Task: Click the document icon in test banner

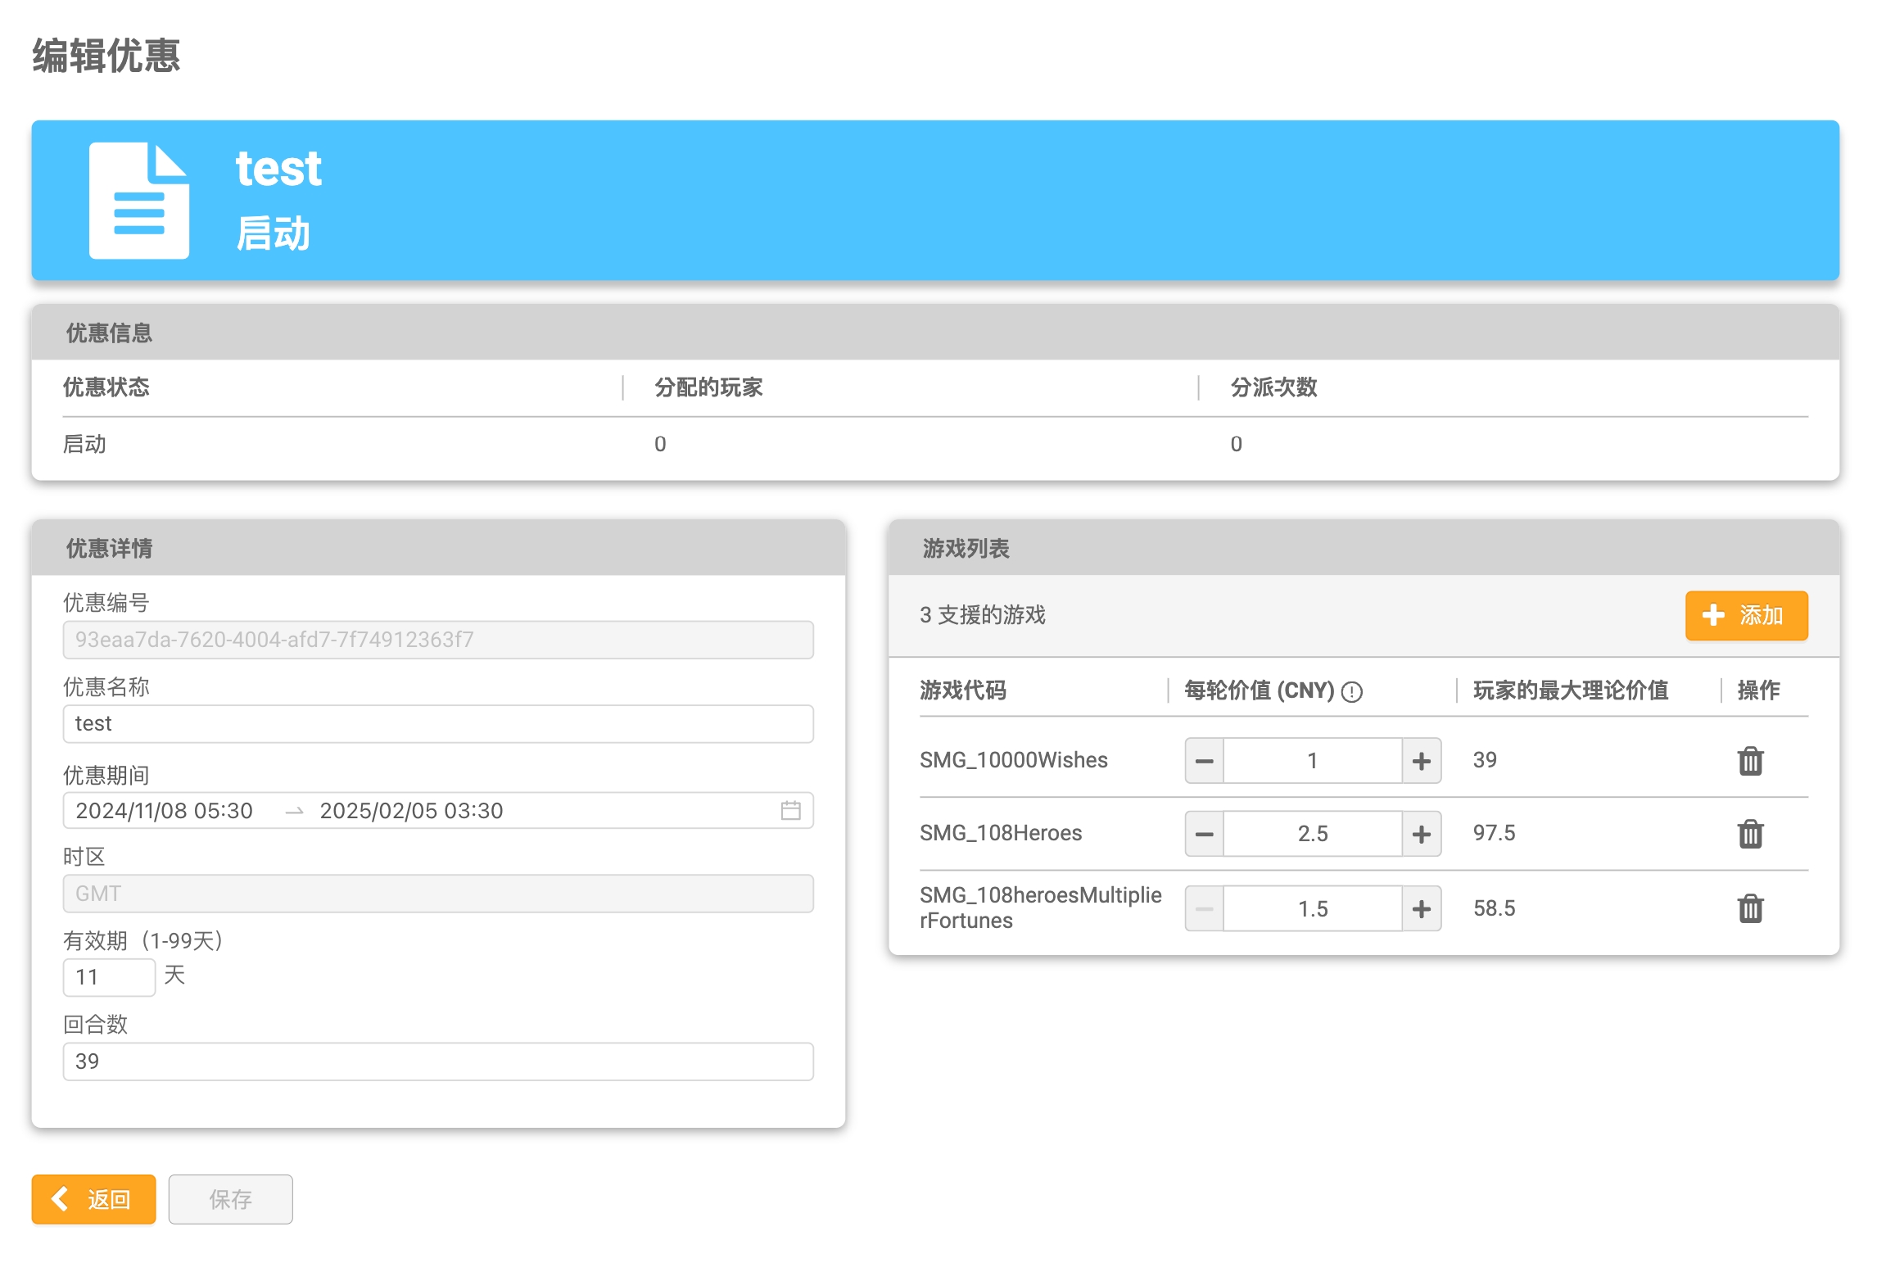Action: 138,201
